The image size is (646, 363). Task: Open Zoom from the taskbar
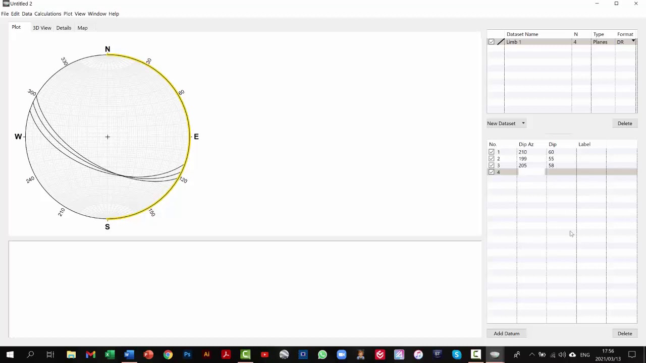pos(341,355)
